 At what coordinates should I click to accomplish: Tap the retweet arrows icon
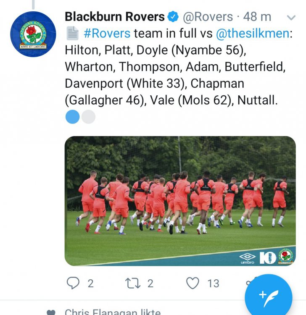[x=133, y=283]
